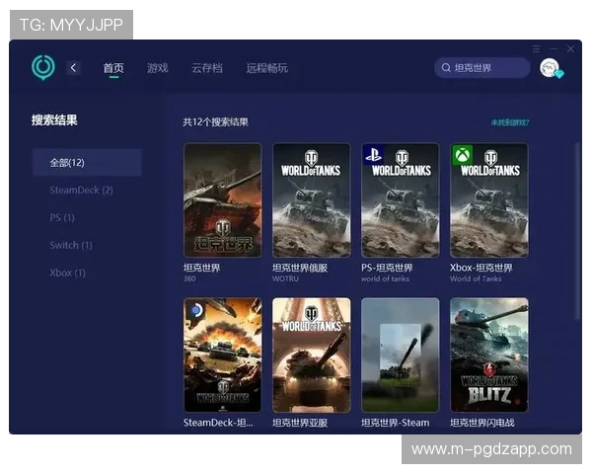Click the search magnifier icon
The height and width of the screenshot is (474, 592).
[x=446, y=68]
